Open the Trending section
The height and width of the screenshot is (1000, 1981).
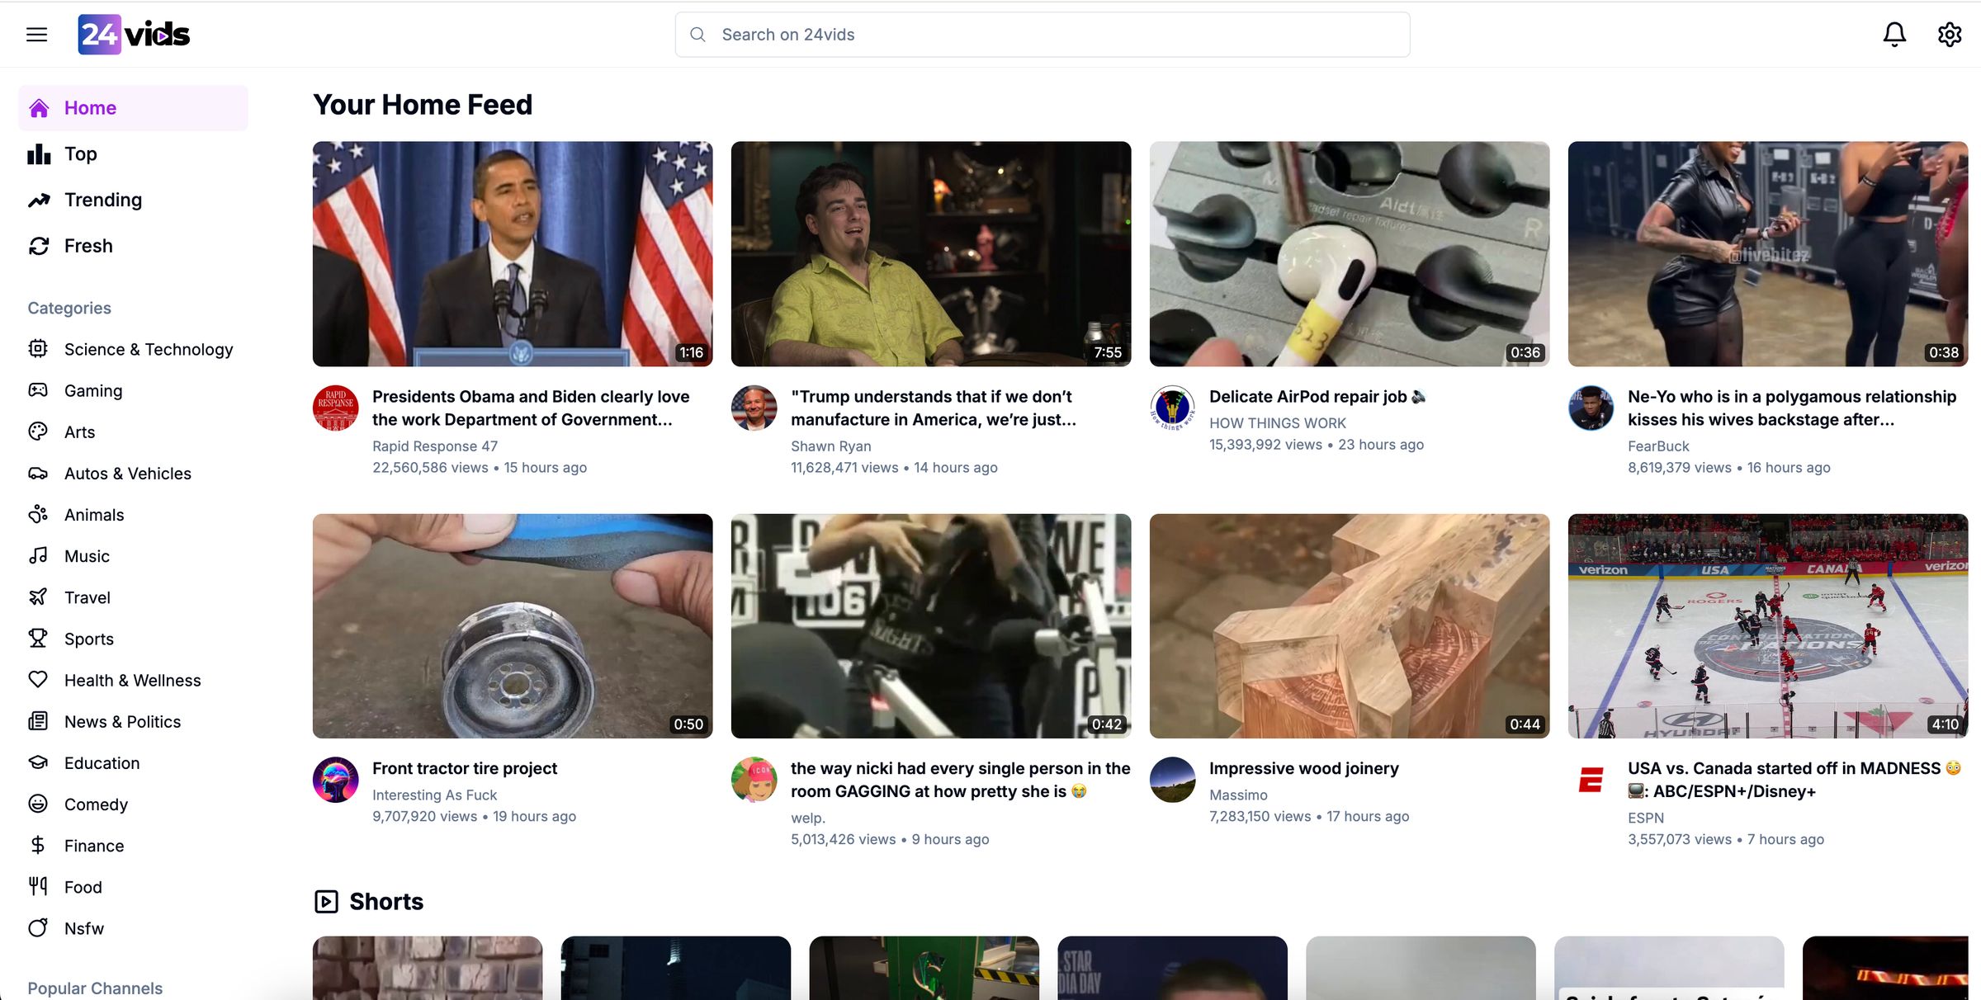[103, 199]
